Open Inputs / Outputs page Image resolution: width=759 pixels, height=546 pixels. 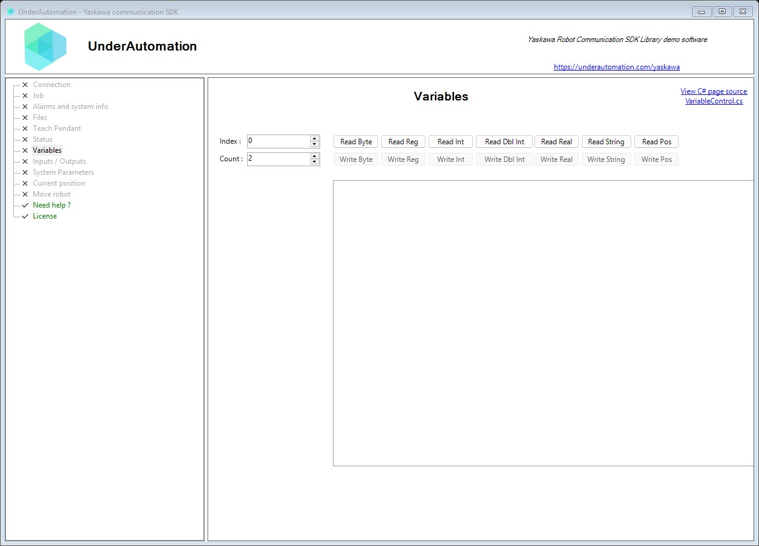[x=59, y=161]
